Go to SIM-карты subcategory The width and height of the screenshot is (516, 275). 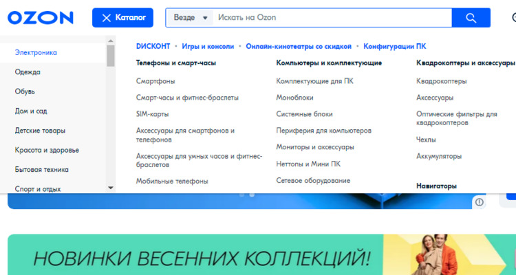[152, 114]
